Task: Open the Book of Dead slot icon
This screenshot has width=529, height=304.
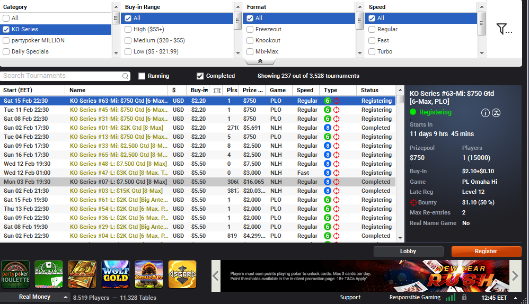Action: click(x=82, y=274)
